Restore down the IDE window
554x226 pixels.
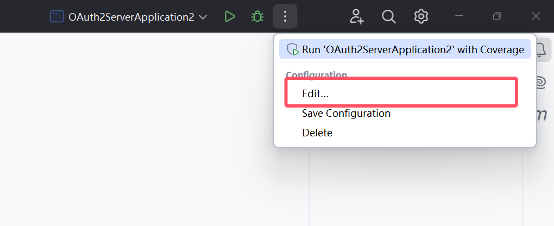(x=497, y=16)
